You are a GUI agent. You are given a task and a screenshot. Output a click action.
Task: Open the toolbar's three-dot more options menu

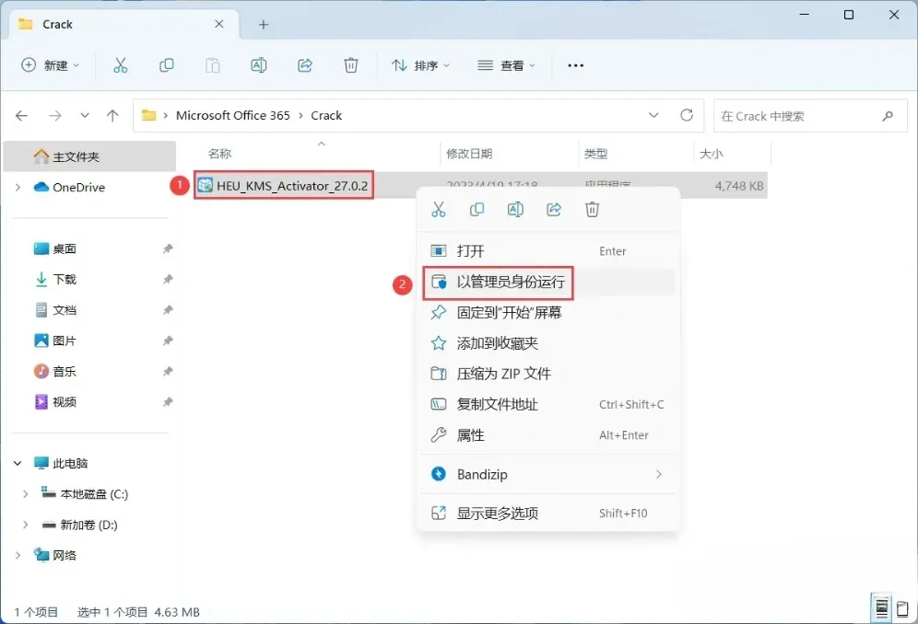[x=575, y=65]
